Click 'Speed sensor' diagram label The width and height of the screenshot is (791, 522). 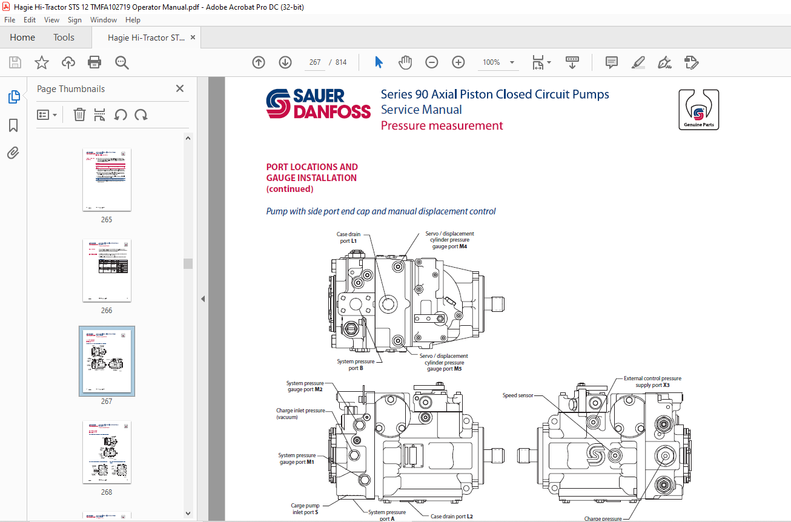coord(518,395)
